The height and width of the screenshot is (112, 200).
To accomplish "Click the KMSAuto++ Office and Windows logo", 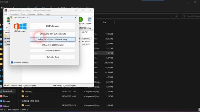I will click(20, 26).
